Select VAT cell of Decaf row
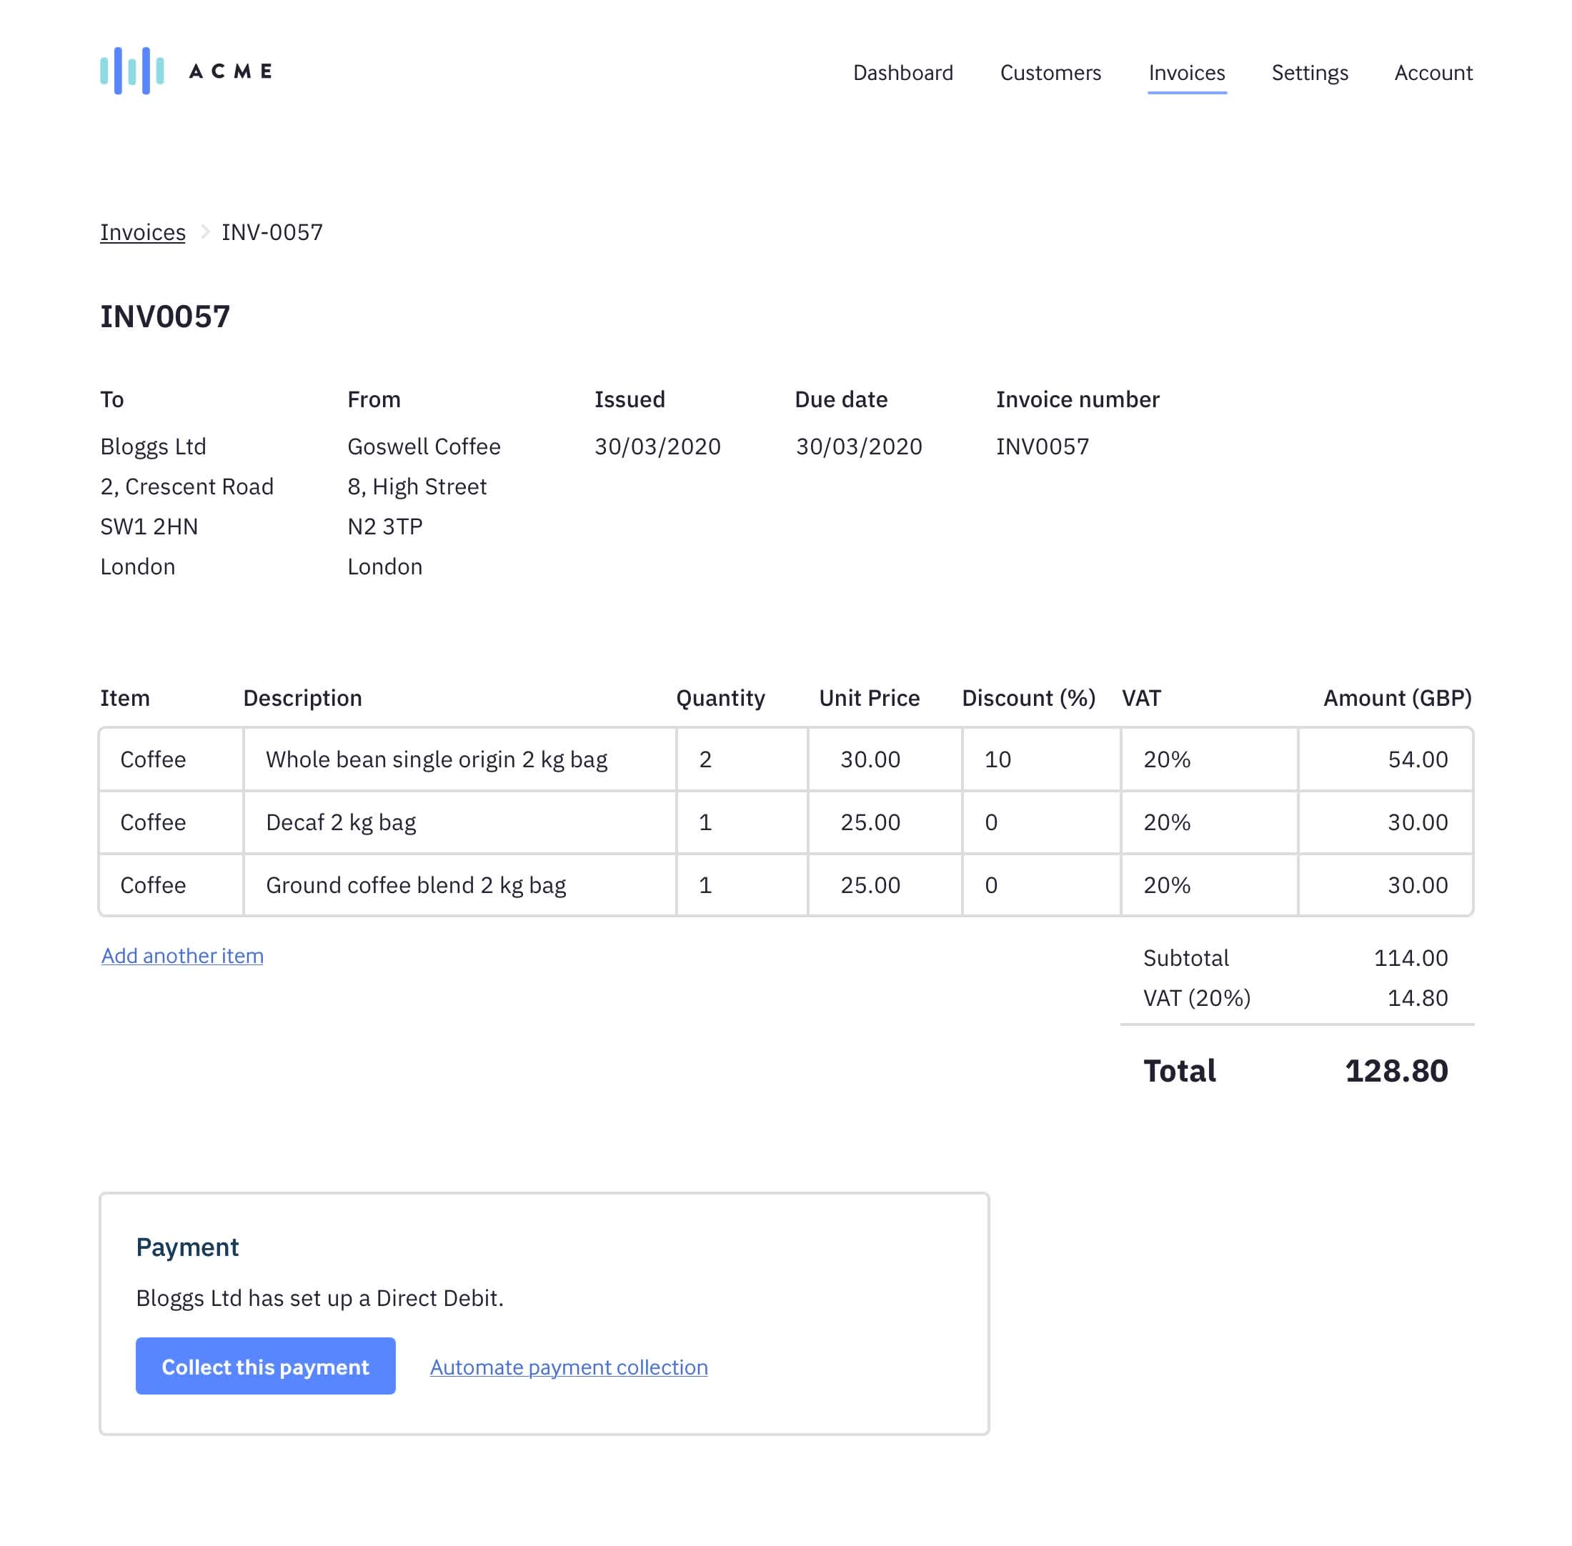The height and width of the screenshot is (1546, 1572). [x=1208, y=822]
